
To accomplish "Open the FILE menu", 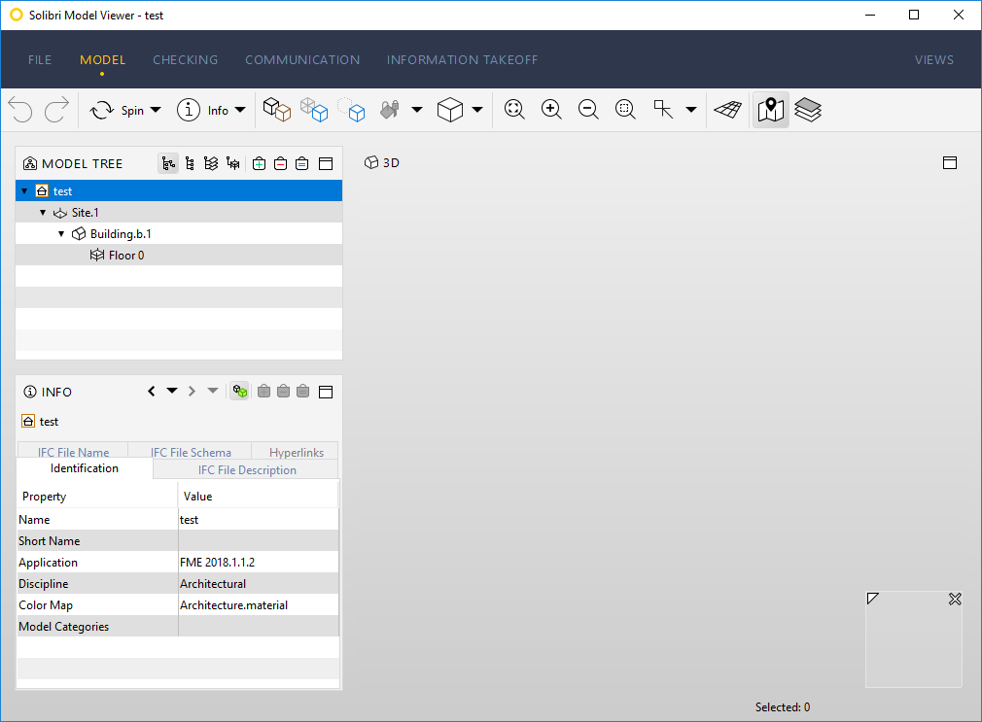I will point(40,60).
